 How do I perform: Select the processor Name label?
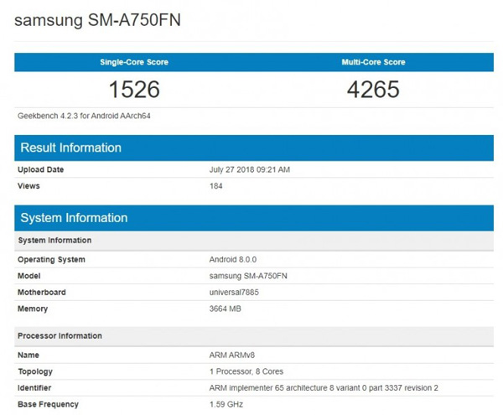pyautogui.click(x=29, y=355)
